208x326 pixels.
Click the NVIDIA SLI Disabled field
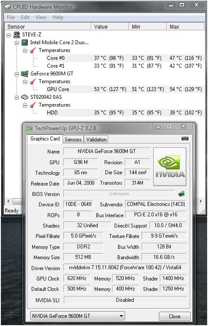[125, 300]
